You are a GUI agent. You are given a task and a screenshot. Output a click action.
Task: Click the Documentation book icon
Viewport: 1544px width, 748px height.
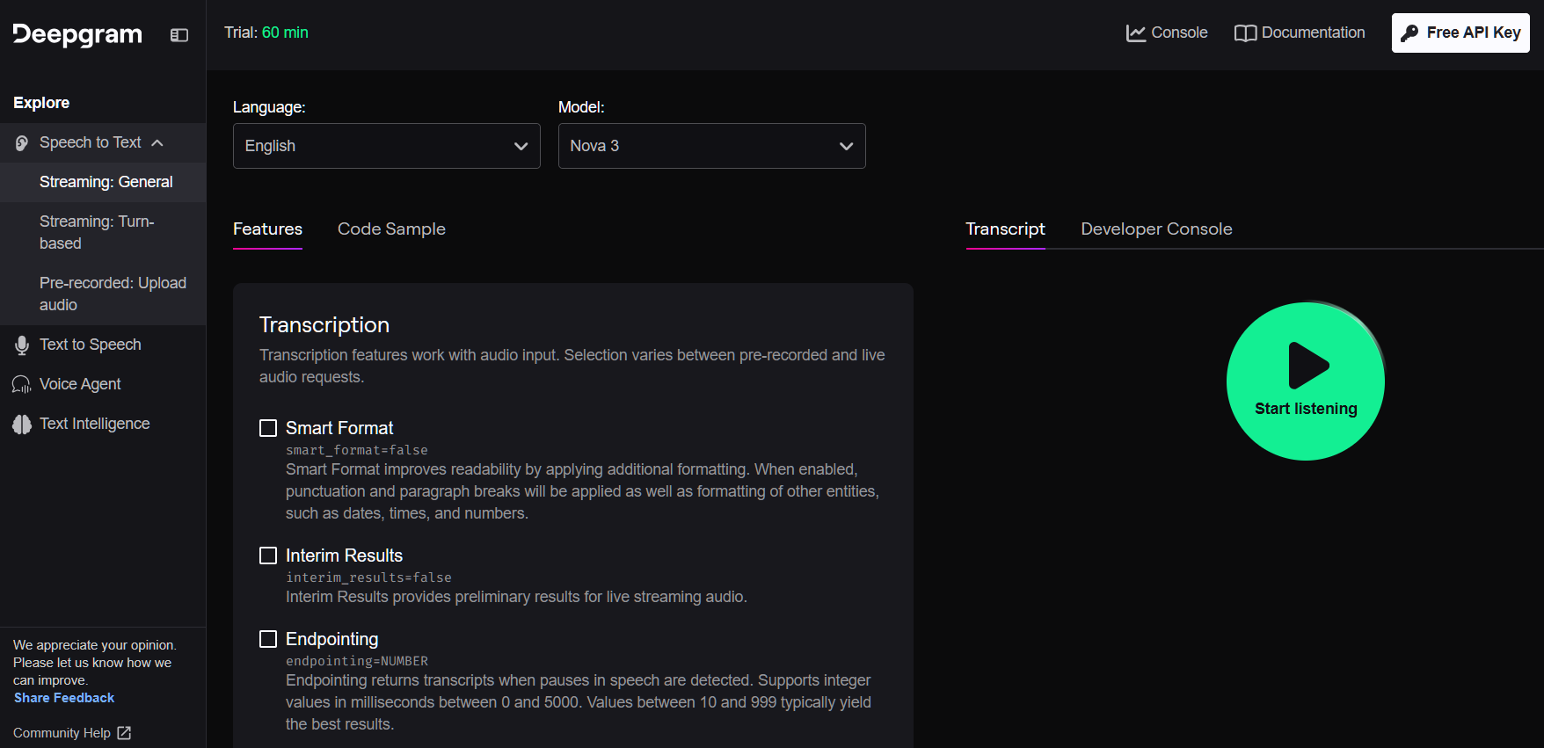[1245, 33]
